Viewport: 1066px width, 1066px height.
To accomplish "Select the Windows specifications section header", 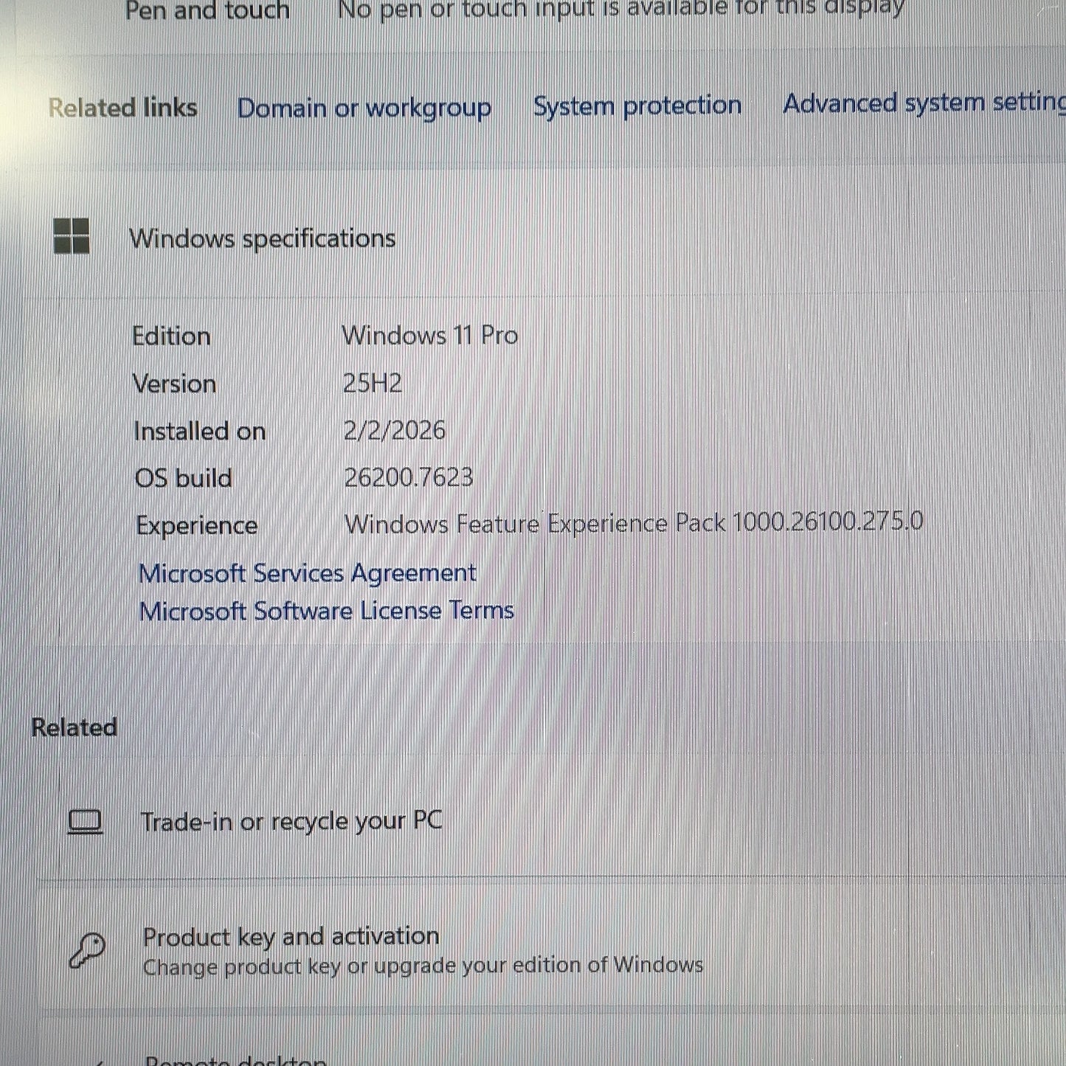I will (x=263, y=238).
